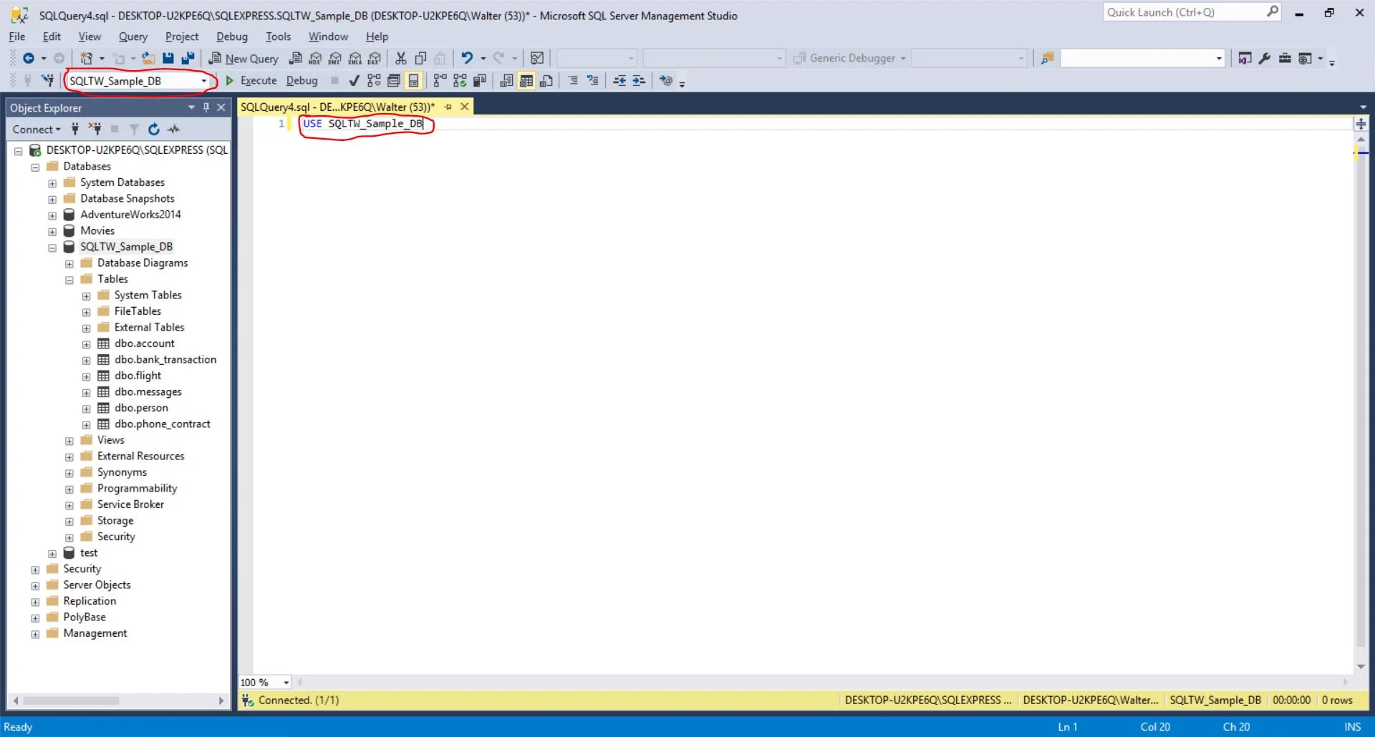Select Results to Grid mode
This screenshot has height=737, width=1375.
click(526, 81)
